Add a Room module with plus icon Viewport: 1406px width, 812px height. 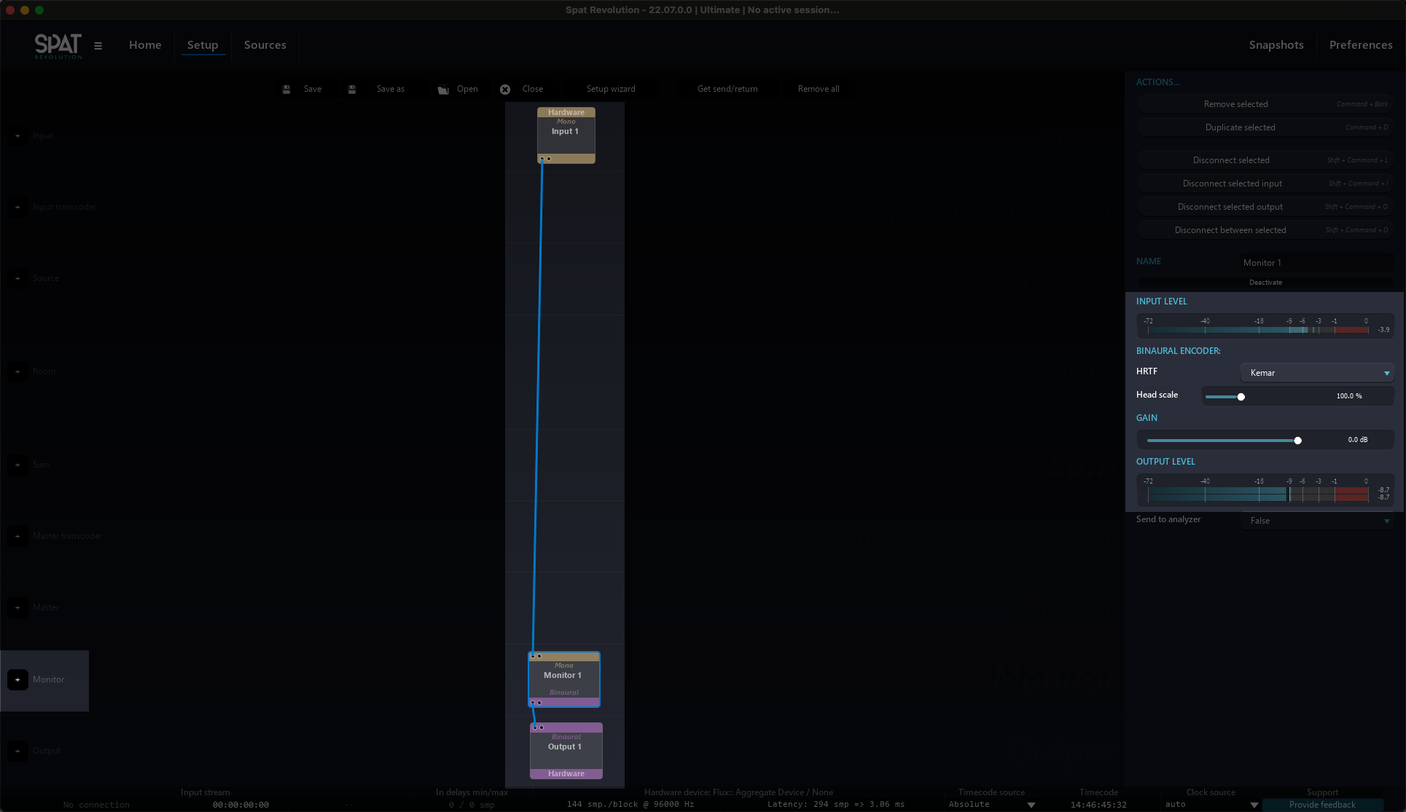(x=17, y=371)
